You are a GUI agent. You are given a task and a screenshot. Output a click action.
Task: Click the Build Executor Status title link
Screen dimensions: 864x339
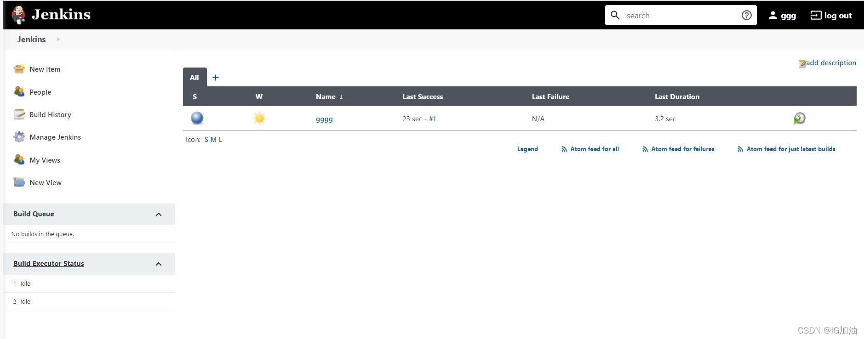click(49, 264)
